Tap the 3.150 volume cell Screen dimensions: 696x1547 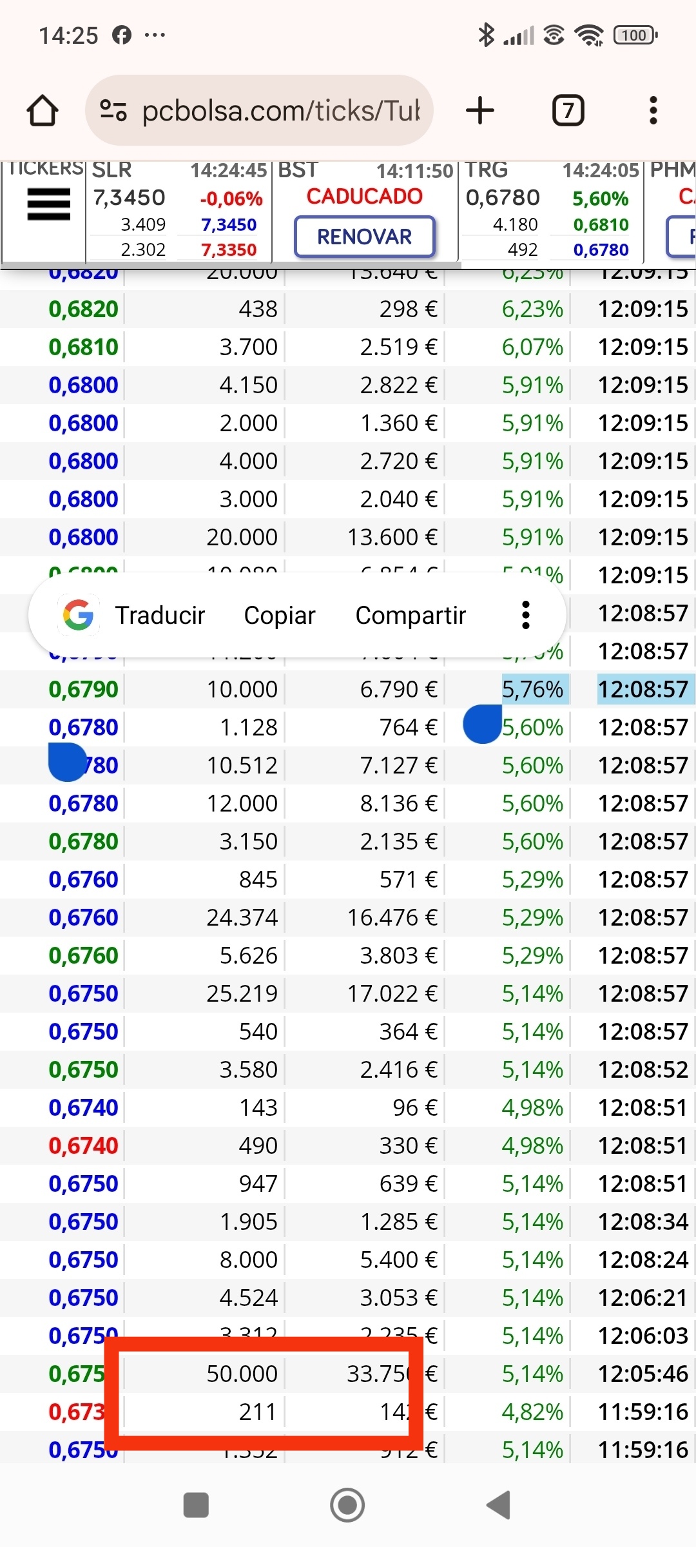tap(248, 841)
